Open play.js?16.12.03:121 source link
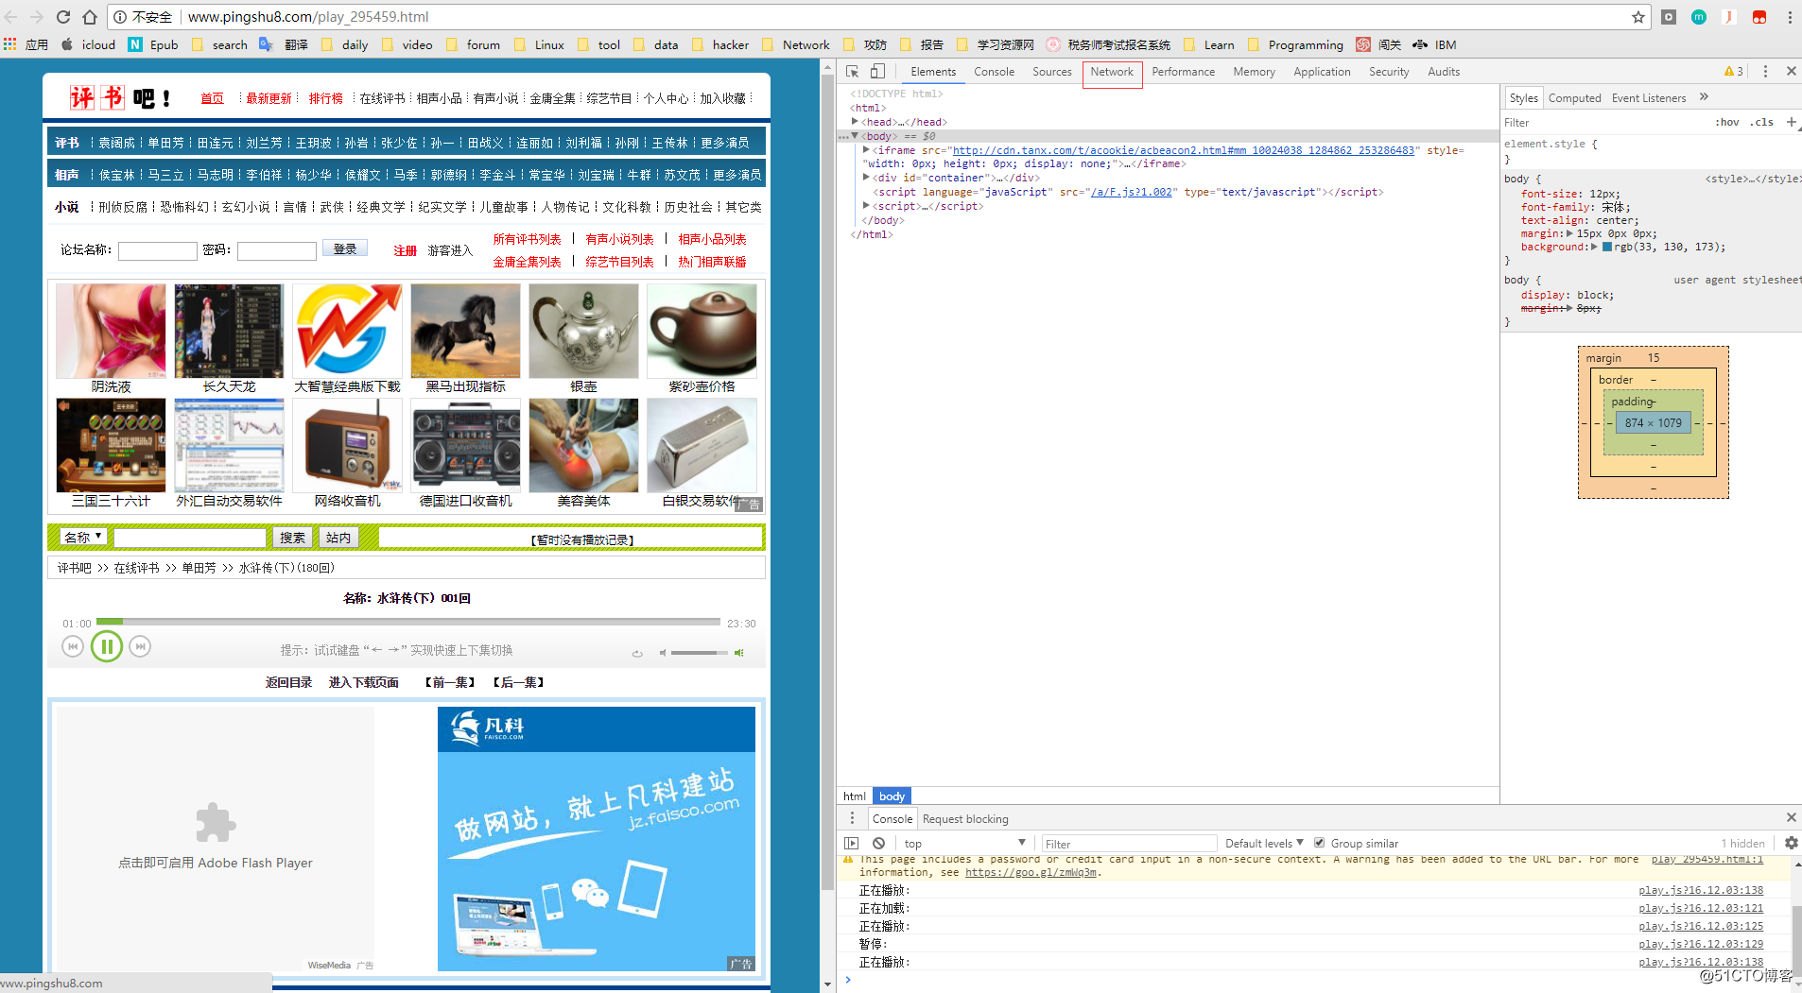Screen dimensions: 1802x993 coord(1701,908)
